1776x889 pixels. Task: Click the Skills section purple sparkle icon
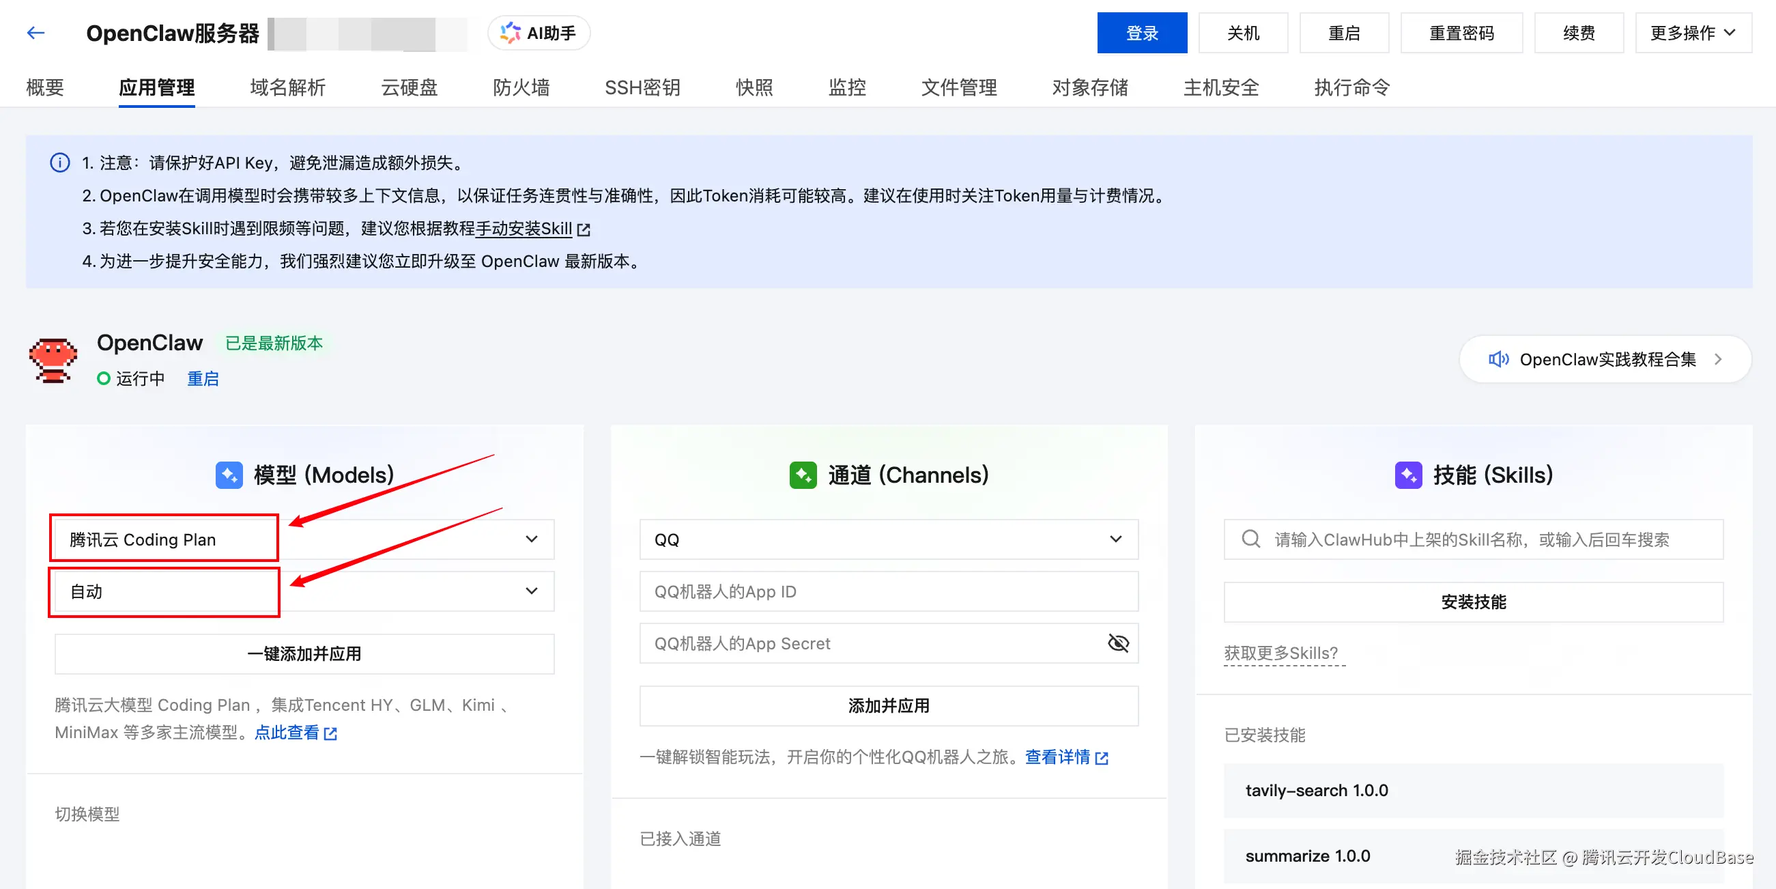(1408, 475)
